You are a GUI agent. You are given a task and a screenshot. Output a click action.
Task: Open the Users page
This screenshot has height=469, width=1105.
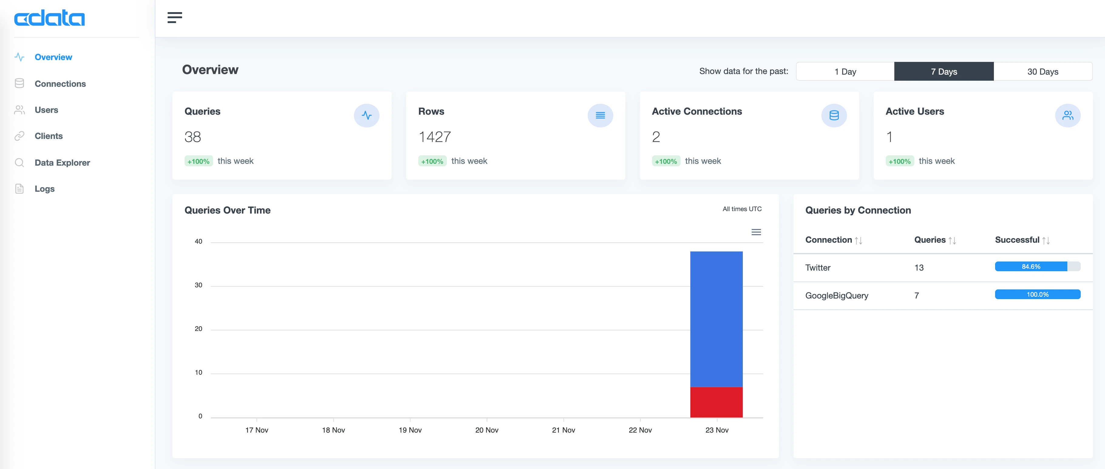point(46,110)
